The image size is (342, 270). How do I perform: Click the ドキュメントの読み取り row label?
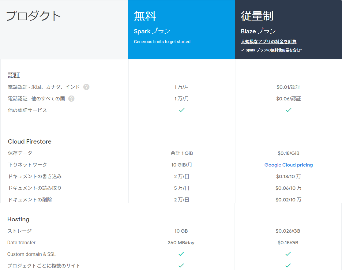(35, 188)
